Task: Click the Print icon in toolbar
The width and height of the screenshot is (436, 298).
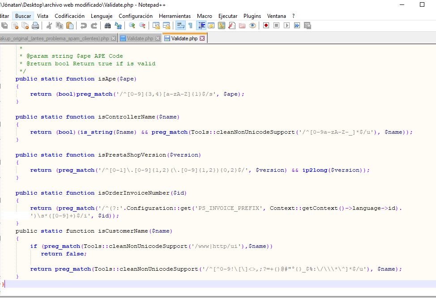Action: [x=35, y=26]
